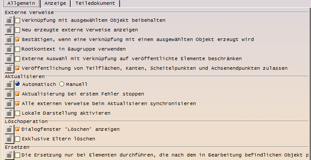Open the Teiledokument tab
This screenshot has width=311, height=160.
point(95,3)
